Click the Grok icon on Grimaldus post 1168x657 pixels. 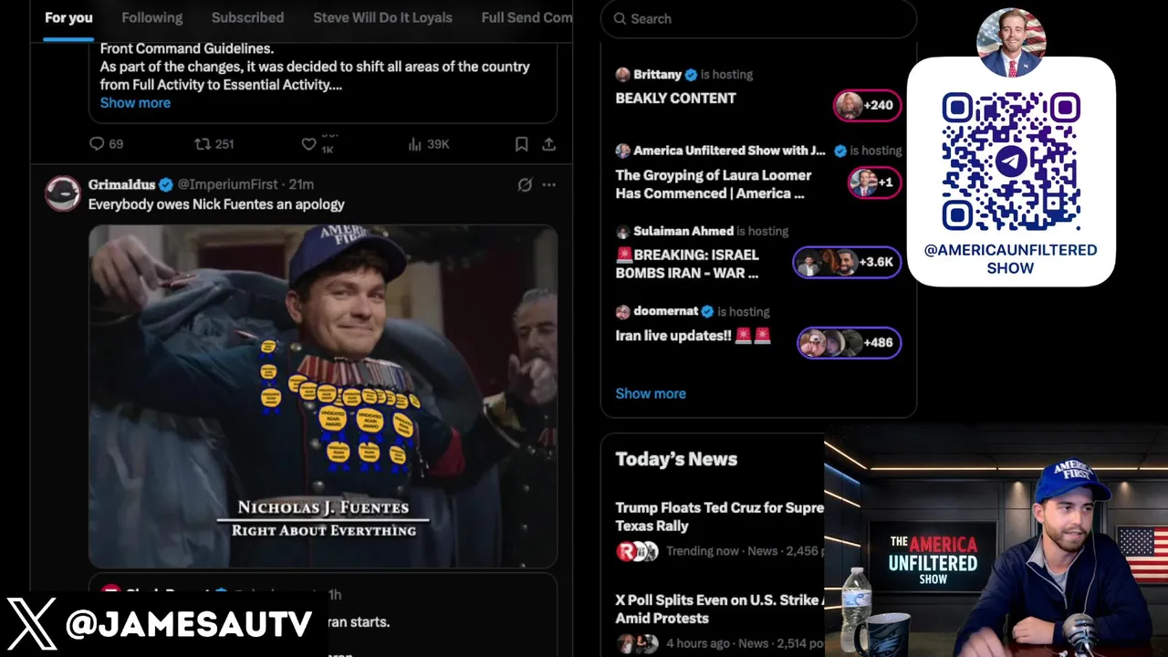[x=525, y=184]
